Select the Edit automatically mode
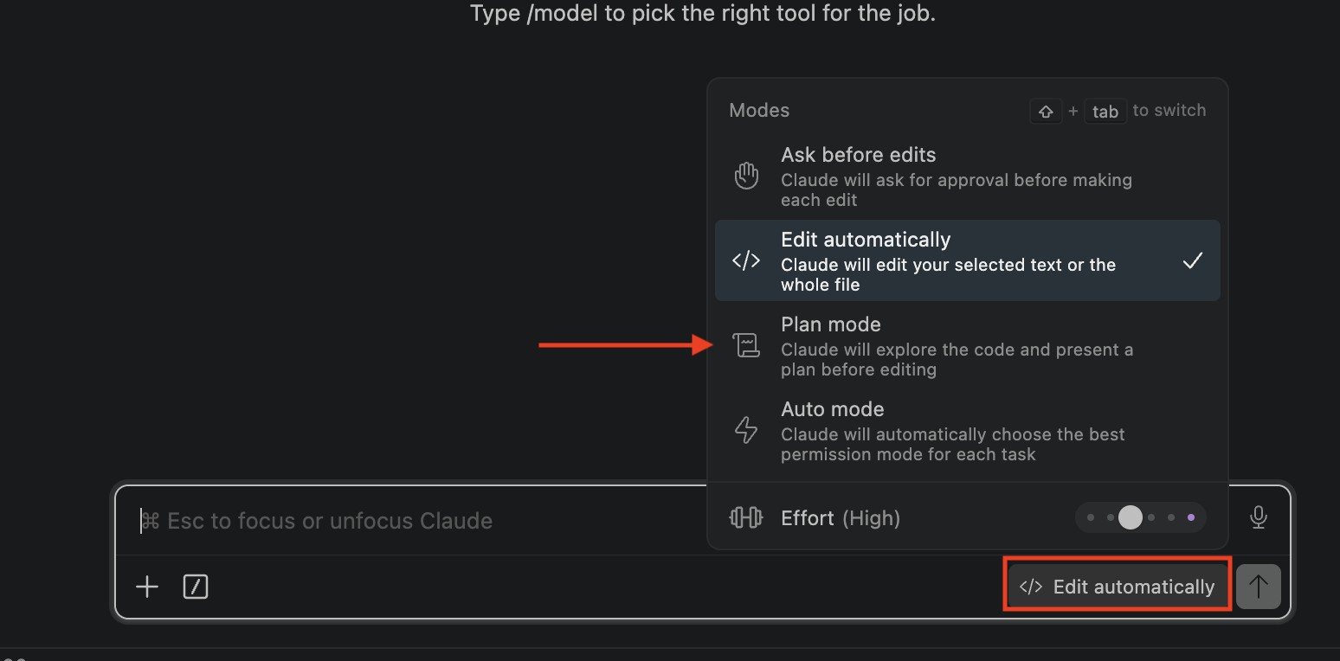1340x661 pixels. tap(967, 260)
